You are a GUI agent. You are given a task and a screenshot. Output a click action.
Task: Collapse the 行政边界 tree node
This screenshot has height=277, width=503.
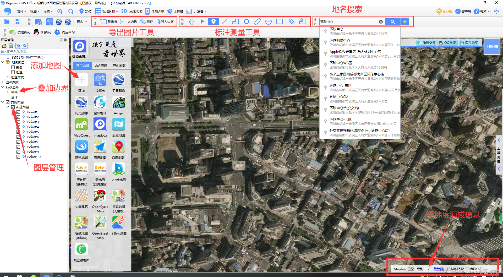pyautogui.click(x=3, y=87)
